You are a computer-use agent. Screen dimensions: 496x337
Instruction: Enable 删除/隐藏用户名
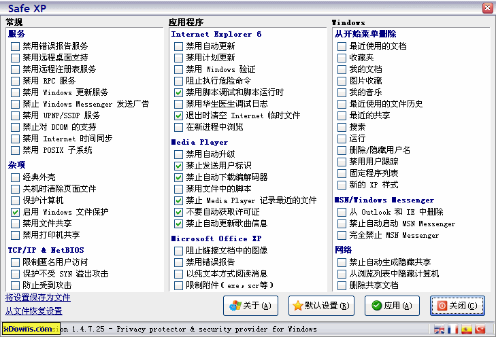pyautogui.click(x=342, y=150)
